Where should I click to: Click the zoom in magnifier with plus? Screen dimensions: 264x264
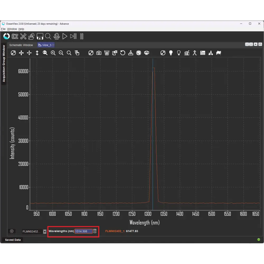point(53,53)
